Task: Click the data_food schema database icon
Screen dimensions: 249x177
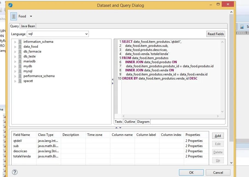Action: pyautogui.click(x=20, y=47)
